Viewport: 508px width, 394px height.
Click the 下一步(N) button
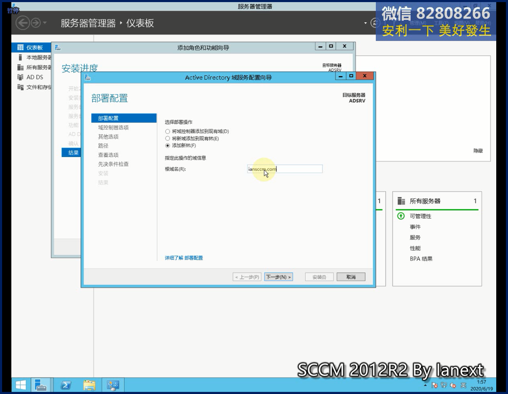278,277
